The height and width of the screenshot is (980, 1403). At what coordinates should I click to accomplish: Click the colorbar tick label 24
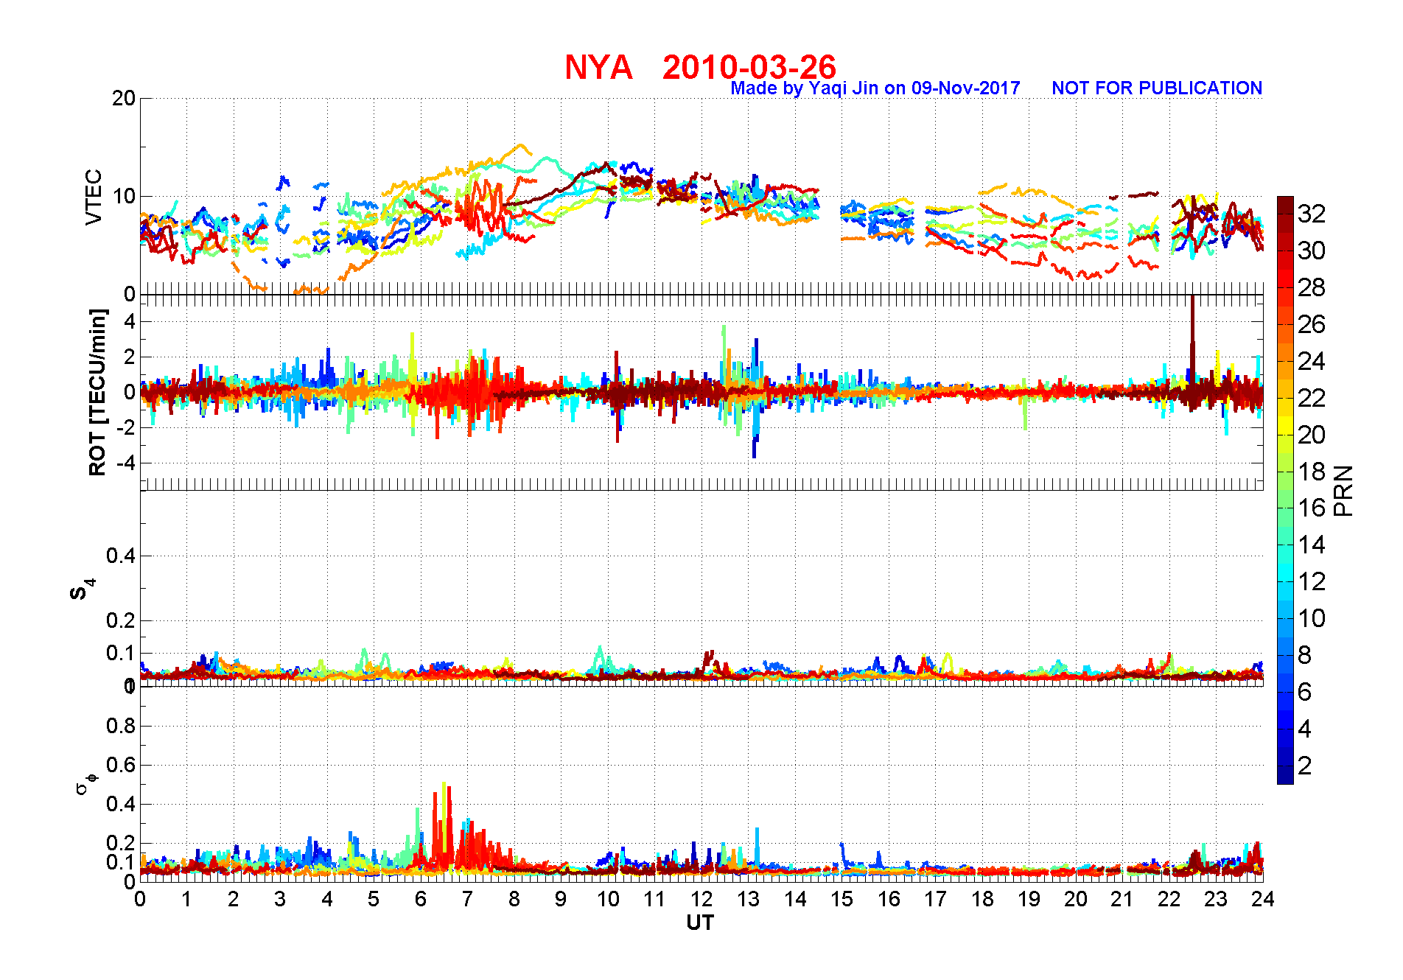click(1312, 361)
